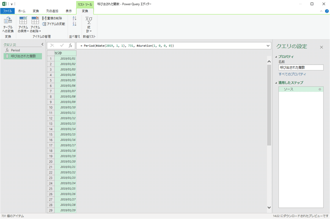This screenshot has height=219, width=330.
Task: Click the Excel icon in the title bar
Action: point(4,4)
